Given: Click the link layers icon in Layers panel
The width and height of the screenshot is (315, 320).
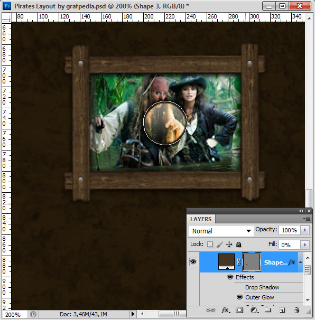Looking at the screenshot, I should point(210,310).
